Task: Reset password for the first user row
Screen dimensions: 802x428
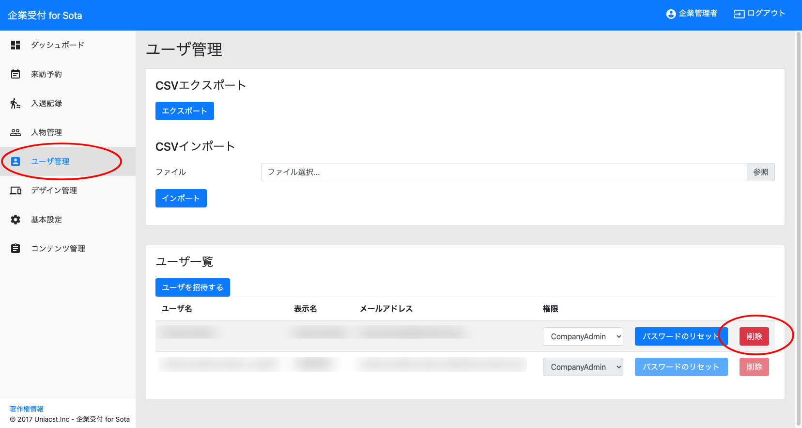Action: tap(681, 336)
